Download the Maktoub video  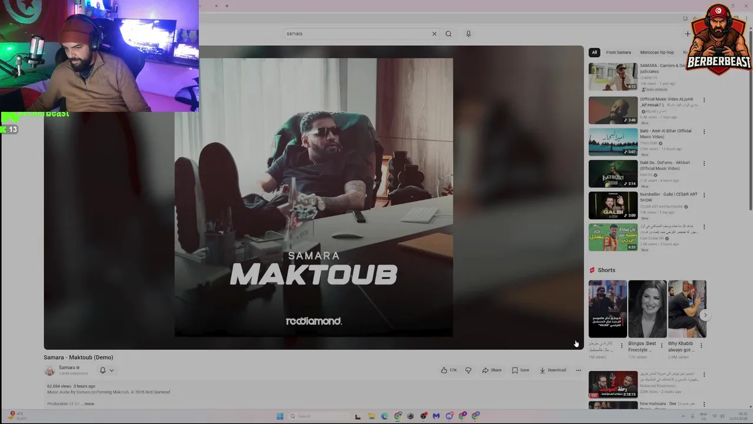click(x=553, y=370)
